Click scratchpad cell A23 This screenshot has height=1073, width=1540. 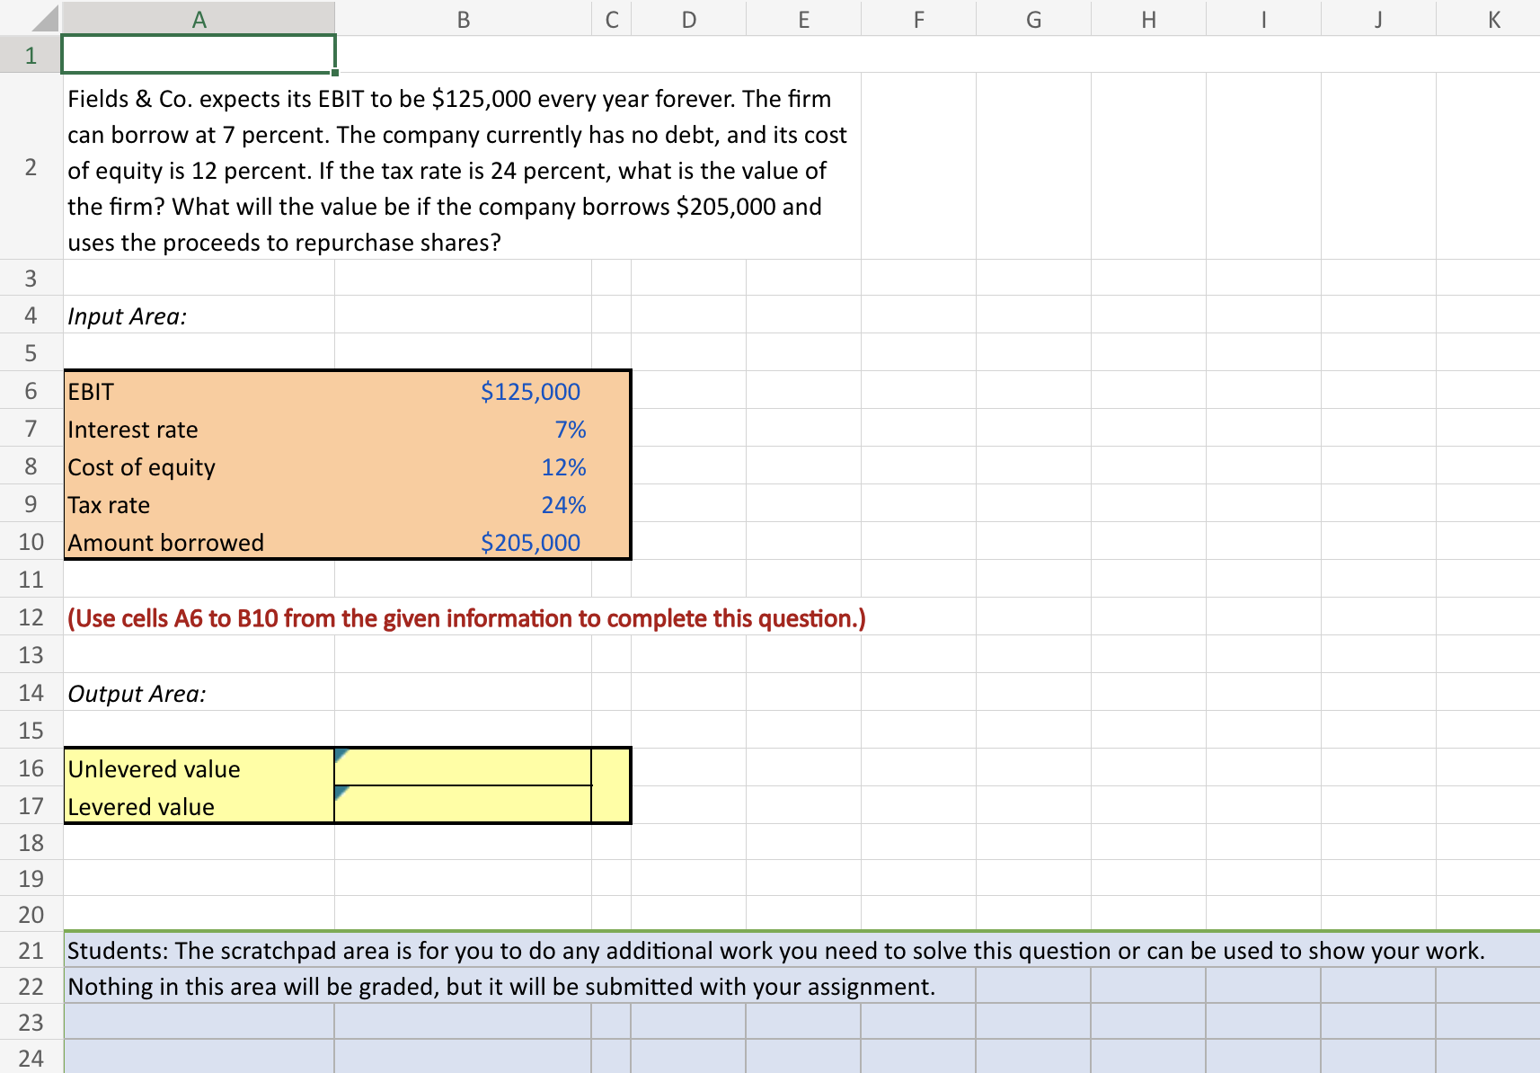[x=199, y=1022]
